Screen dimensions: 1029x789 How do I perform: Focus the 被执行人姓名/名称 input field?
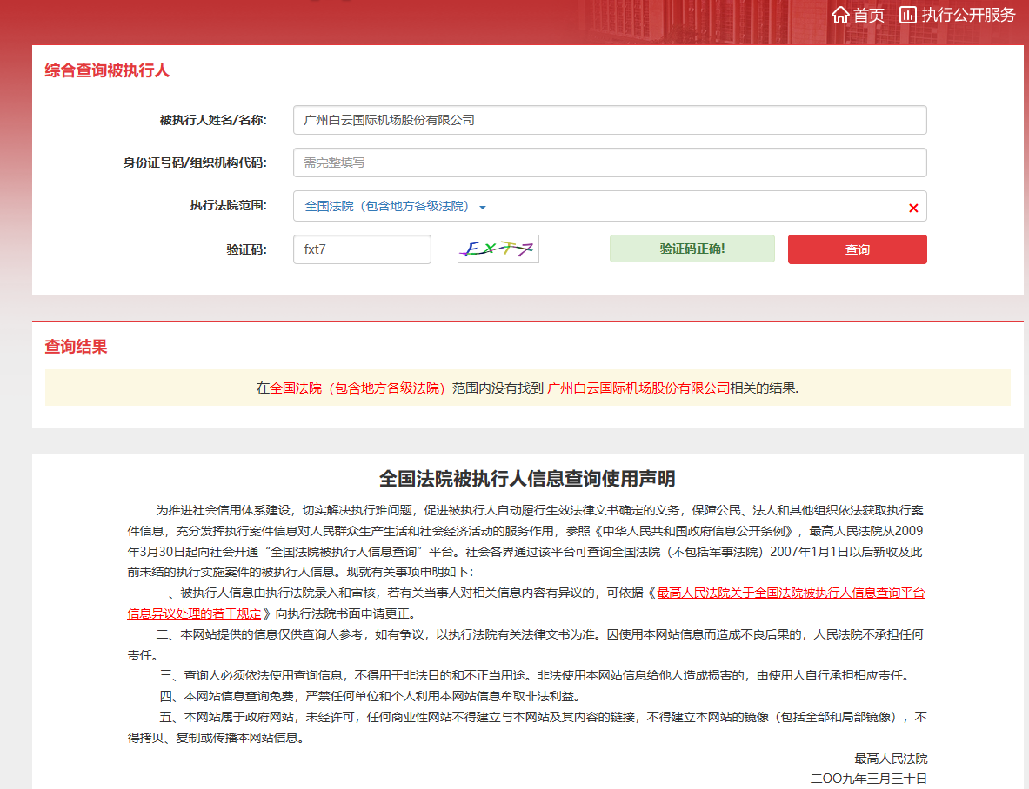[610, 120]
